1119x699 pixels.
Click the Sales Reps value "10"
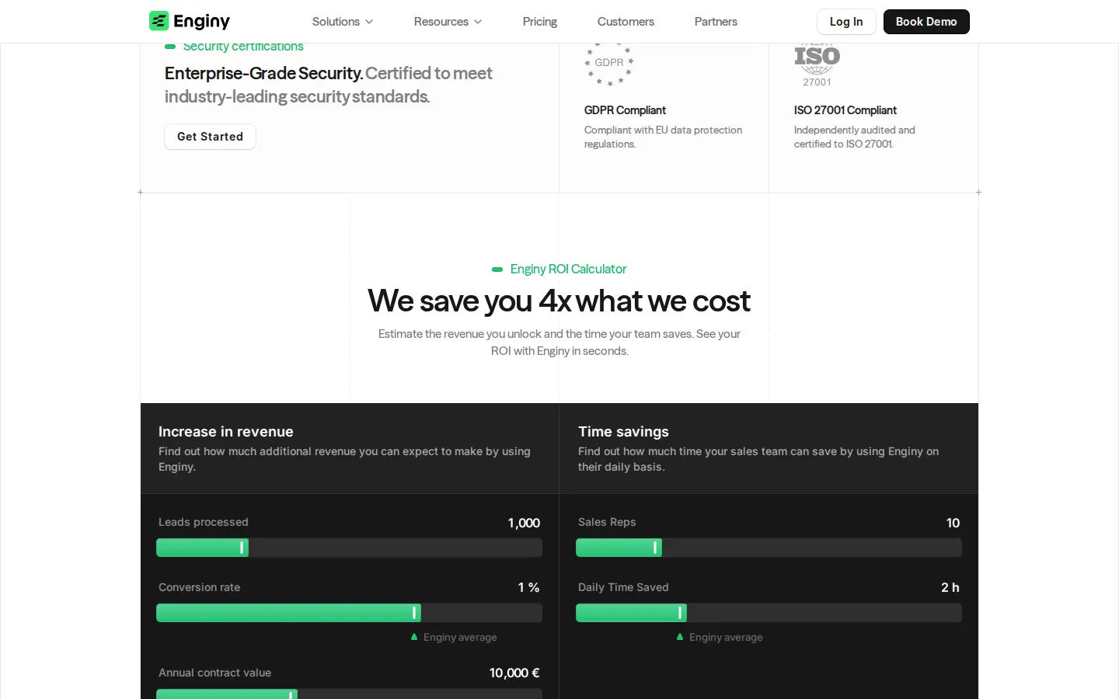pyautogui.click(x=953, y=523)
